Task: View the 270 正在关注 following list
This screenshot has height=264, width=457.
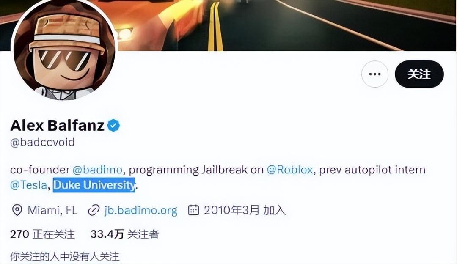Action: tap(43, 234)
